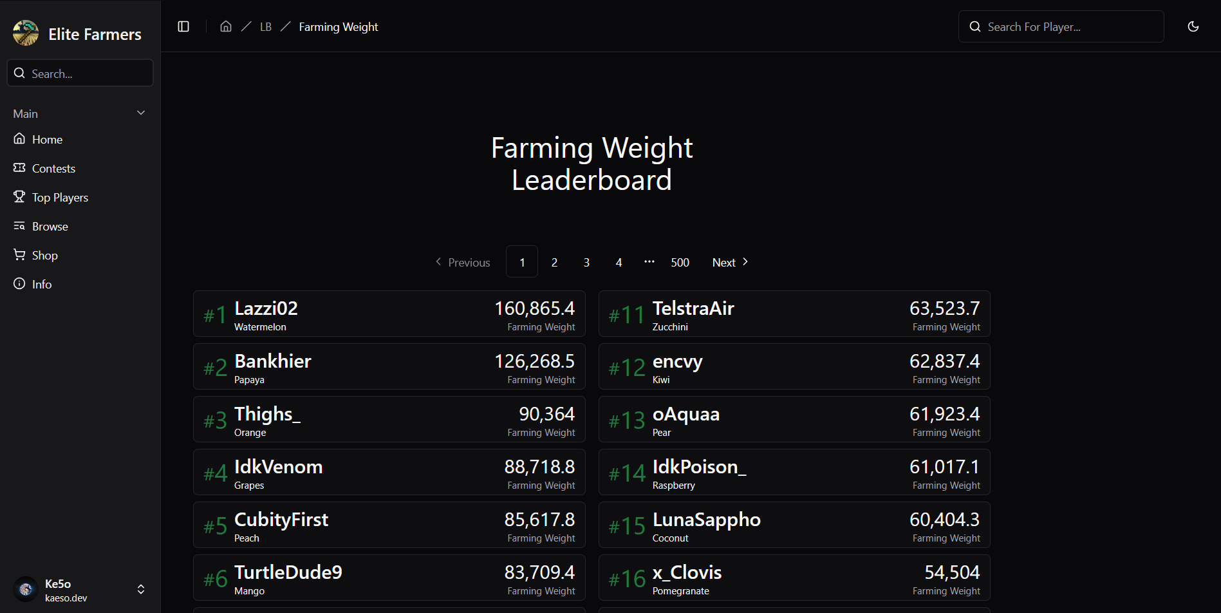Image resolution: width=1221 pixels, height=613 pixels.
Task: Click the Contests ticket icon
Action: click(x=19, y=167)
